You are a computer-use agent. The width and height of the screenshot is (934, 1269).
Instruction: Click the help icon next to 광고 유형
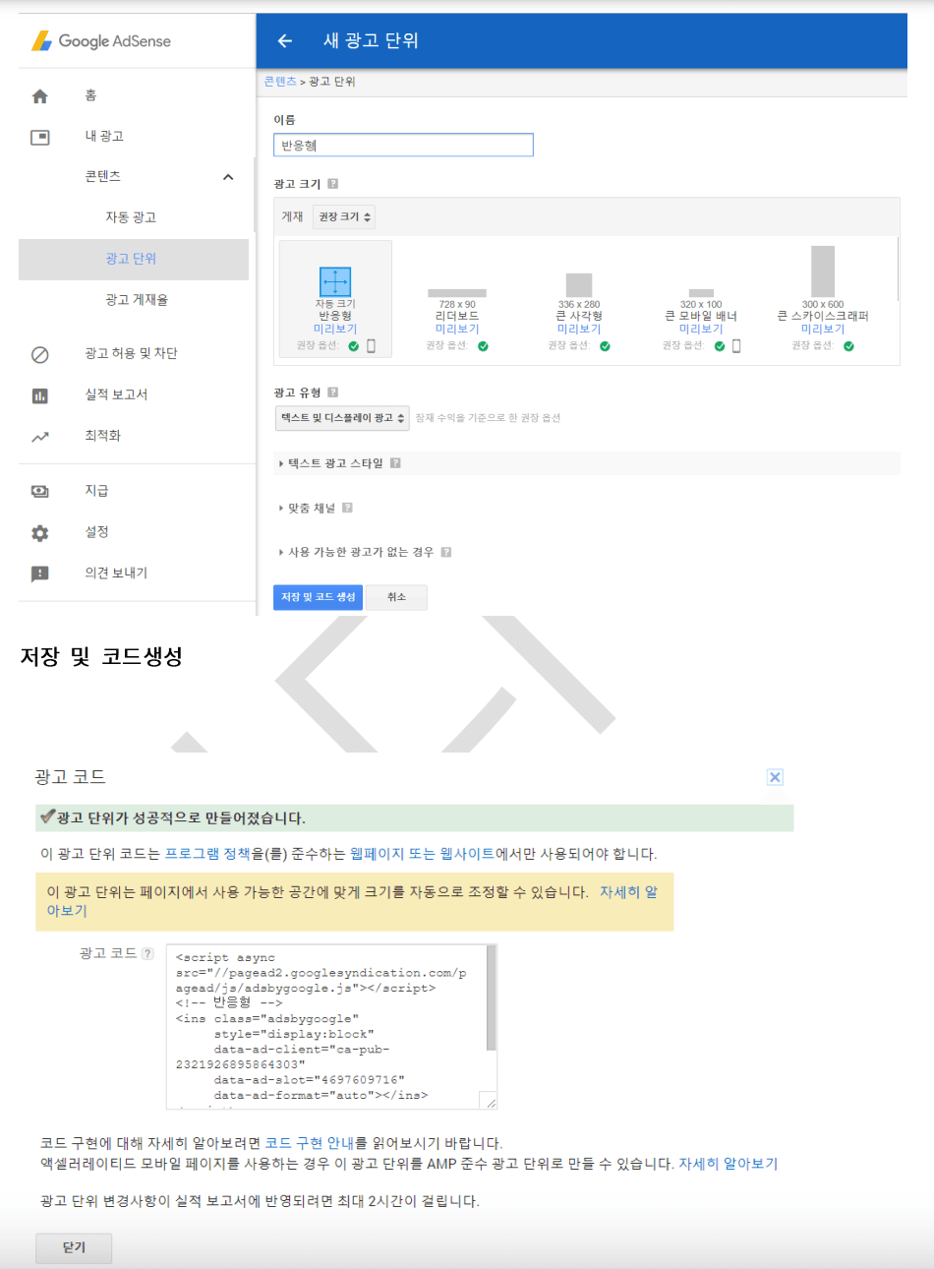333,393
